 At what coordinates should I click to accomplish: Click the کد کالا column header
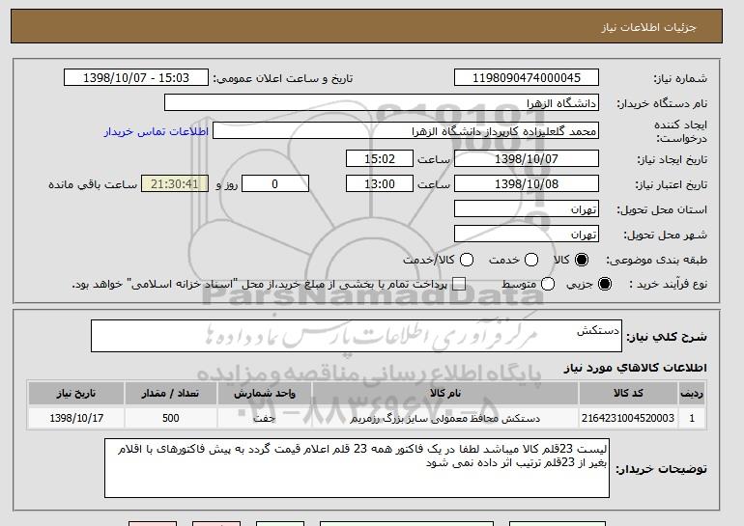[628, 394]
